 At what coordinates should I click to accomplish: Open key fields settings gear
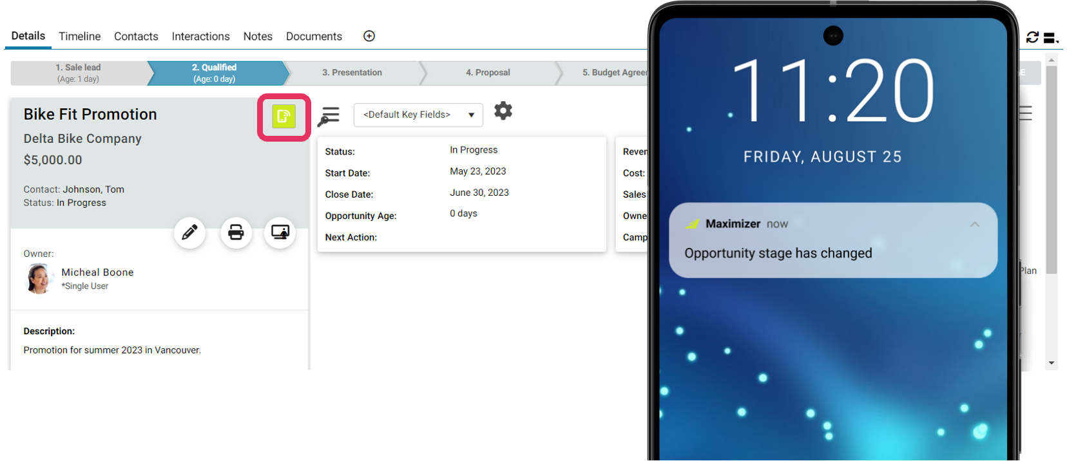coord(503,111)
